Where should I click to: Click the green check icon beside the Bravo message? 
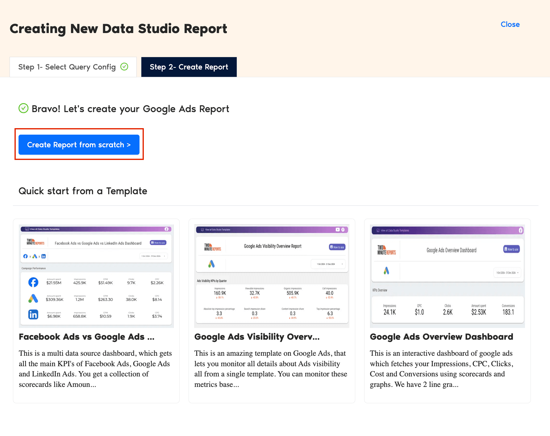tap(23, 108)
